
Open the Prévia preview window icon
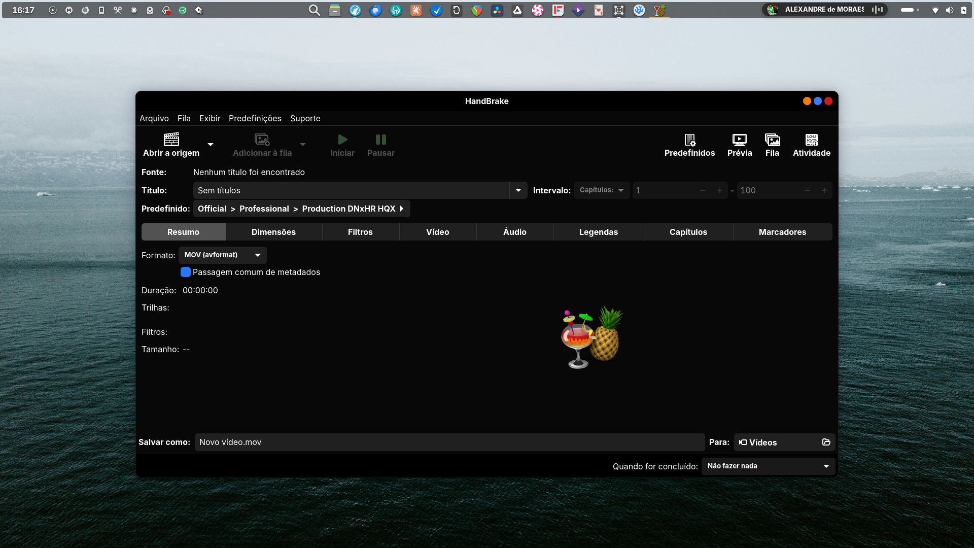click(x=739, y=140)
